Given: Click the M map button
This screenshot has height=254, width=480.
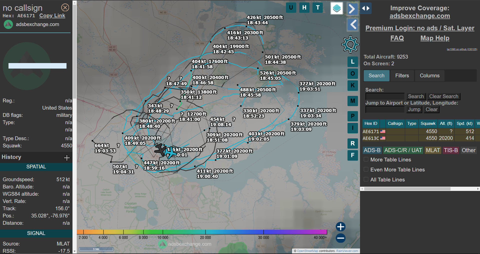Looking at the screenshot, I should (x=352, y=101).
